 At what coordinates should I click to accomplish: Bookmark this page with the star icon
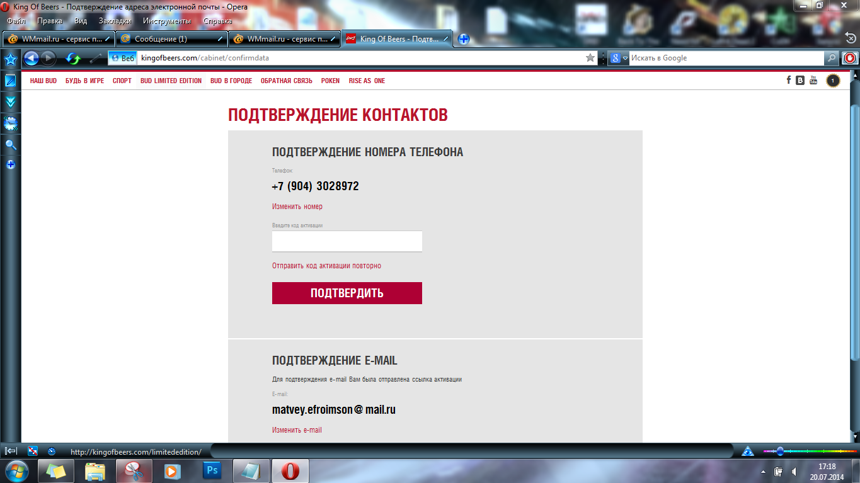[x=590, y=58]
